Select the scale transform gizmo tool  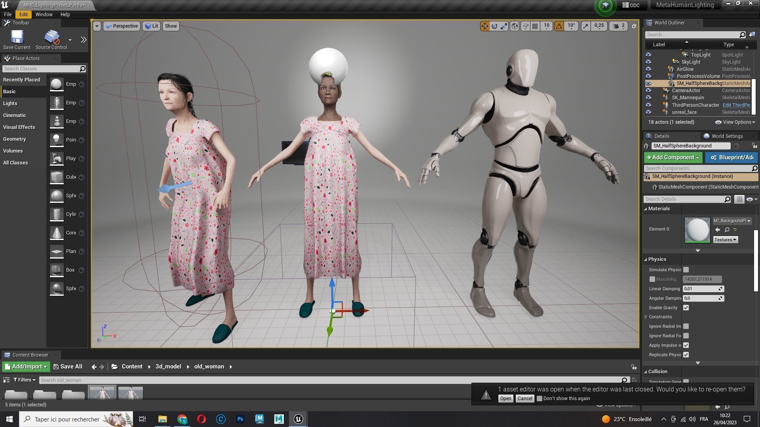tap(504, 26)
